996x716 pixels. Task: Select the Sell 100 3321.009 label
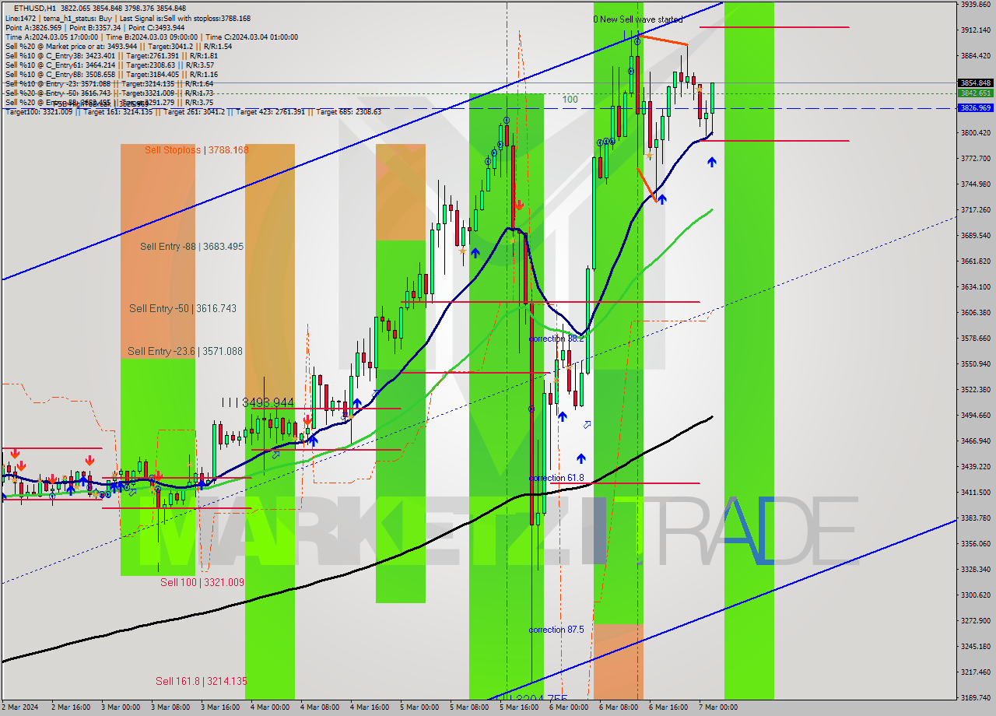tap(202, 581)
